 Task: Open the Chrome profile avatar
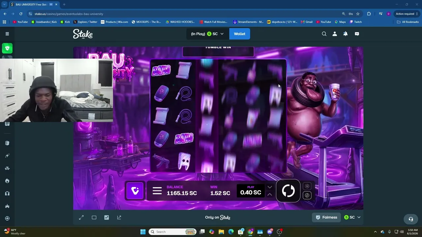pyautogui.click(x=388, y=14)
